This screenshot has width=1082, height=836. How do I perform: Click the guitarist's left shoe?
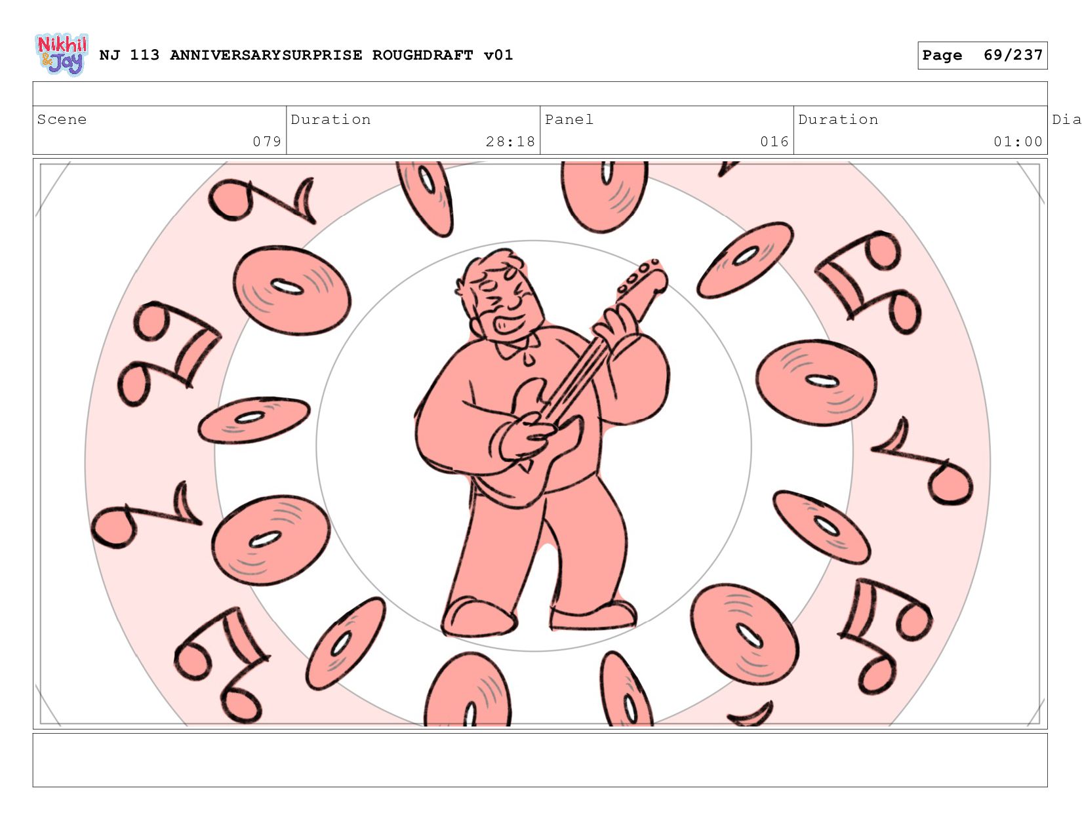coord(593,616)
